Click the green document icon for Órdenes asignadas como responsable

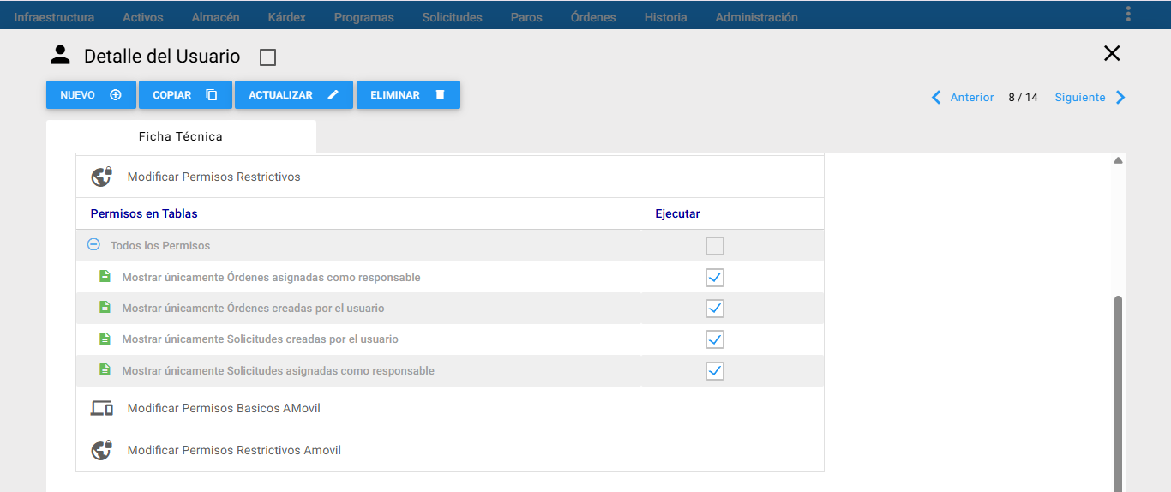(x=105, y=277)
